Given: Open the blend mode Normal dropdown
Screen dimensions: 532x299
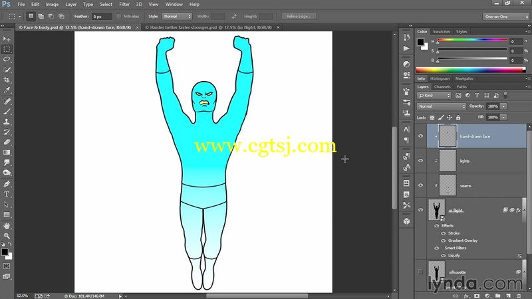Looking at the screenshot, I should [x=442, y=106].
